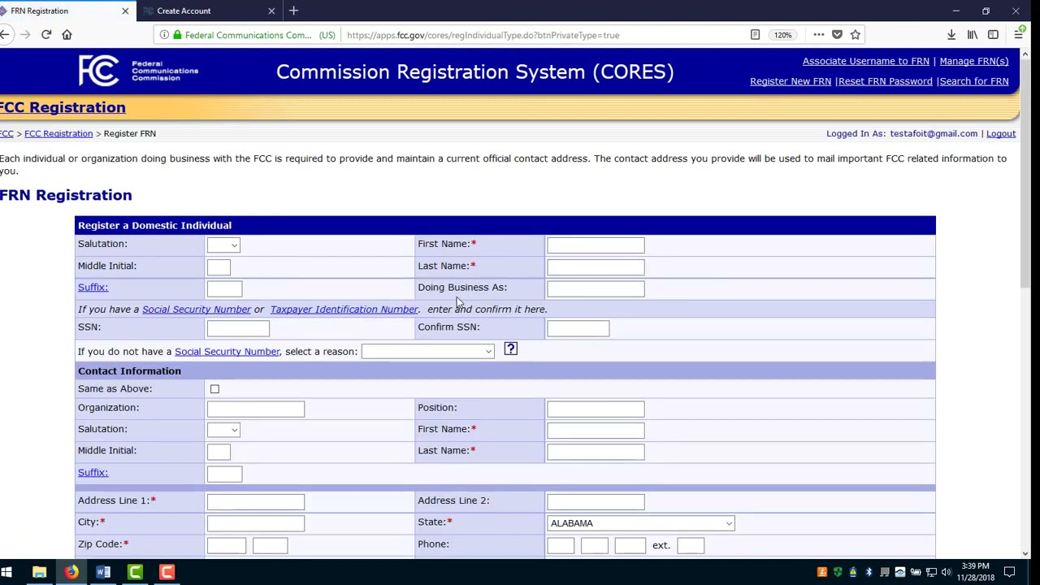Open Microsoft Word from the taskbar

tap(103, 573)
